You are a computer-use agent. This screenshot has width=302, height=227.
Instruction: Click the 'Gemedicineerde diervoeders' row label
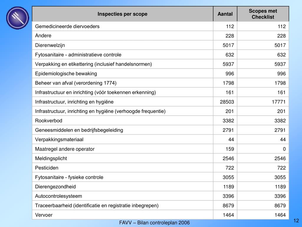tap(67, 26)
